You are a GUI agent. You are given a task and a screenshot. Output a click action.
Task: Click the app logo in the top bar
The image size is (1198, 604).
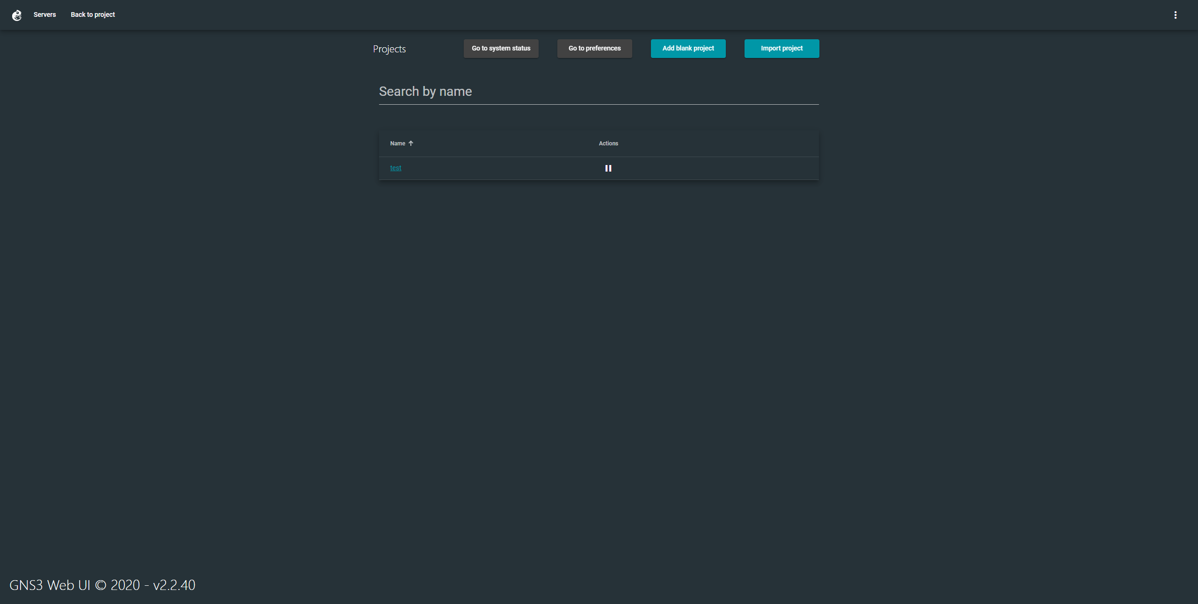click(x=17, y=15)
